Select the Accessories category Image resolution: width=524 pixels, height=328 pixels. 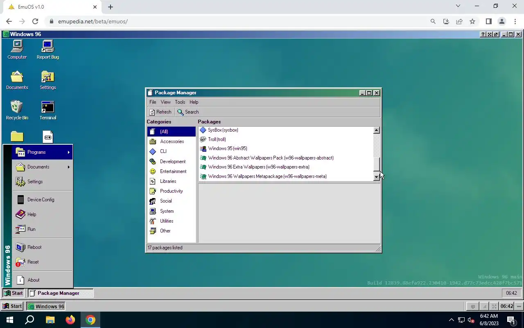tap(172, 141)
